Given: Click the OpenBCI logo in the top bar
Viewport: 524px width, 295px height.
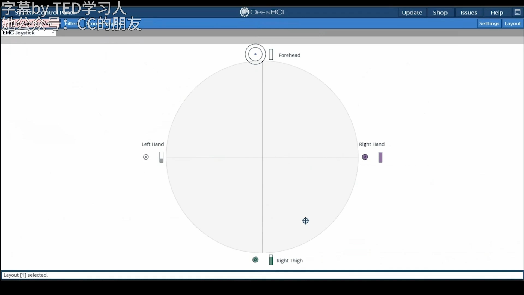Looking at the screenshot, I should 262,12.
